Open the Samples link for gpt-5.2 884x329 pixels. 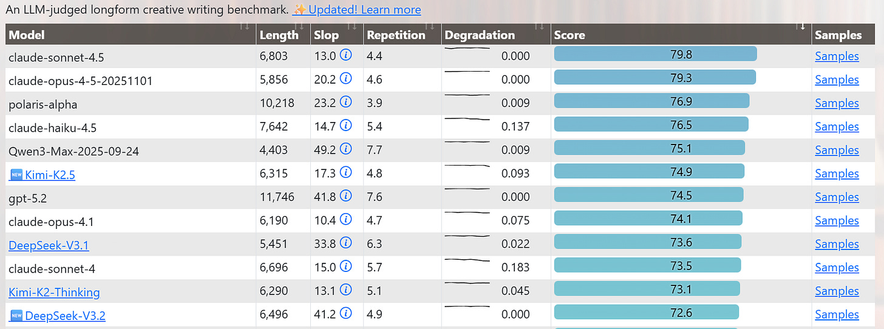[837, 197]
